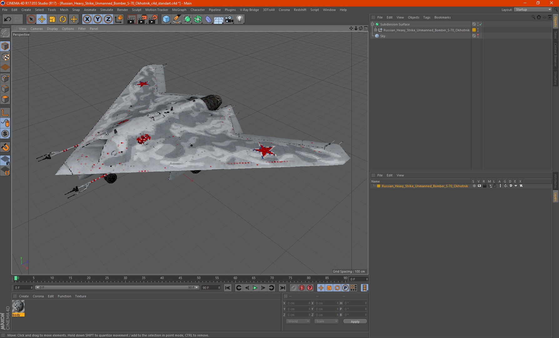559x338 pixels.
Task: Click frame 50 on timeline ruler
Action: point(199,278)
